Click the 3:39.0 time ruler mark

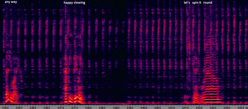click(x=116, y=107)
